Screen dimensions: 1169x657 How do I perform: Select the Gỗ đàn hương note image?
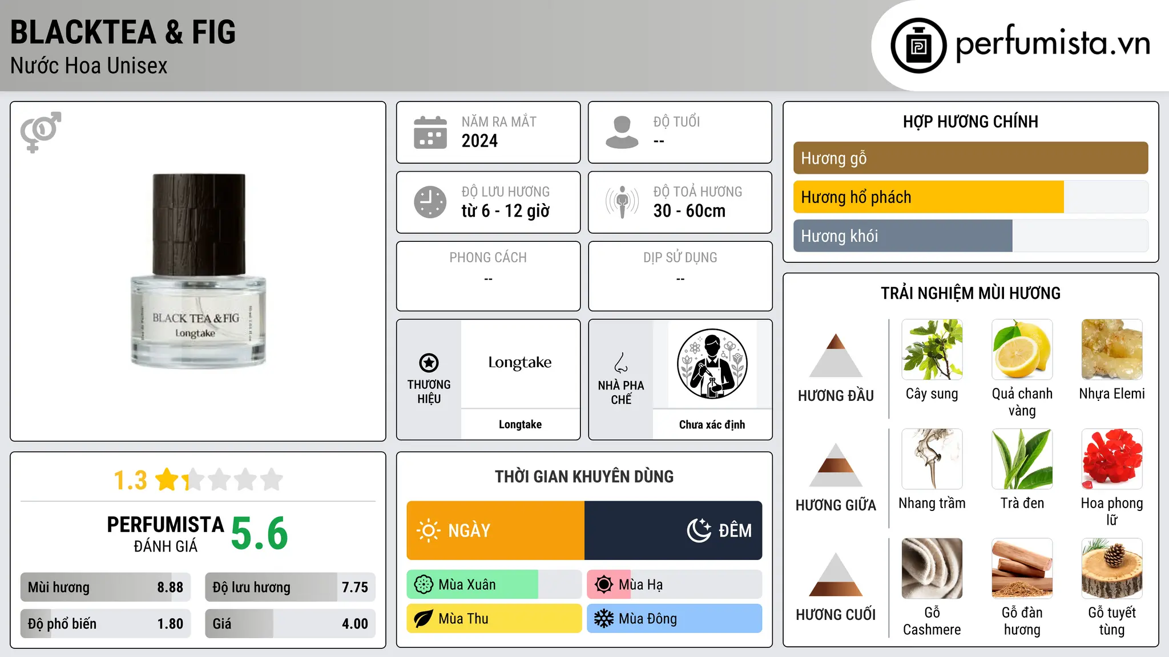[x=1022, y=569]
